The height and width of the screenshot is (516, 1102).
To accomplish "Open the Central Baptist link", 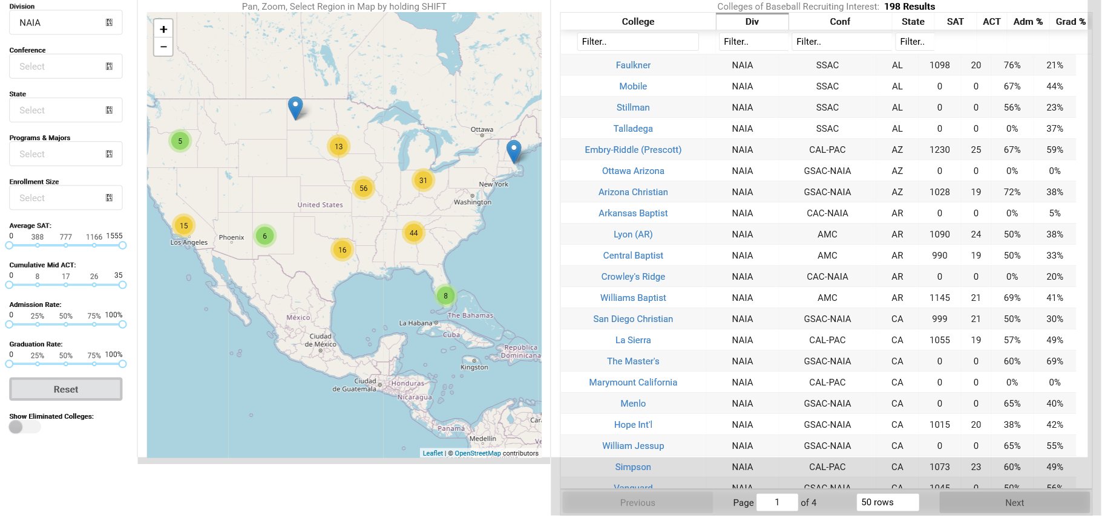I will 633,256.
